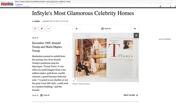Viewport: 176px width, 106px height.
Task: Open the 7 captures link
Action: point(19,4)
